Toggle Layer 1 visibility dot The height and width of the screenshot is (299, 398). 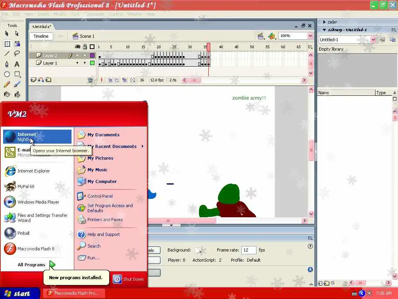[77, 63]
